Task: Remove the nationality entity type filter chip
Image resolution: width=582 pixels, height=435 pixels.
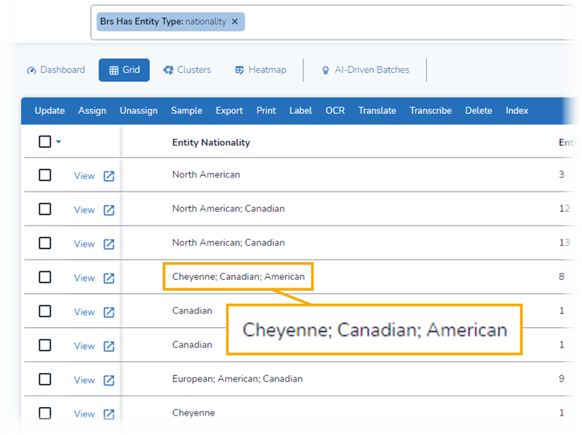Action: (x=234, y=22)
